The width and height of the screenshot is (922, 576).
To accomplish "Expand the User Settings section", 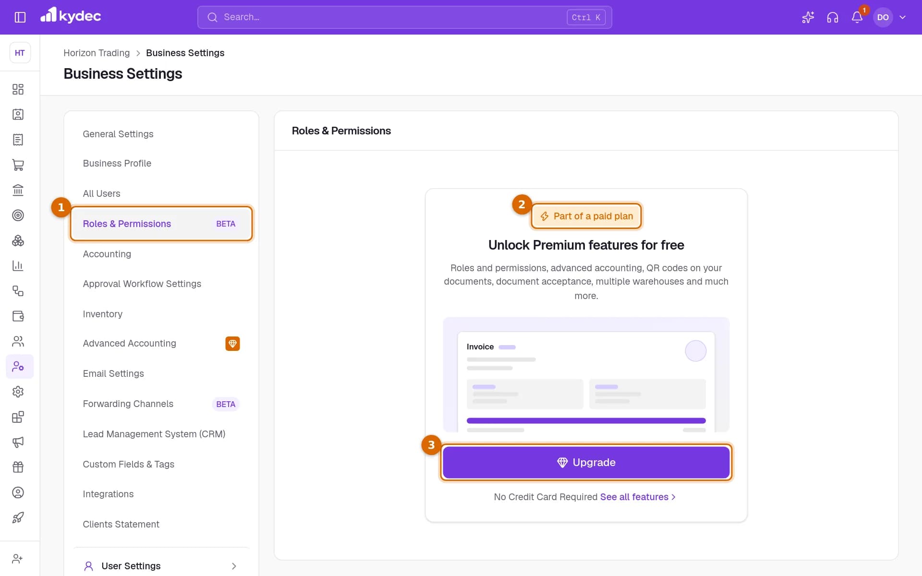I will [x=161, y=566].
